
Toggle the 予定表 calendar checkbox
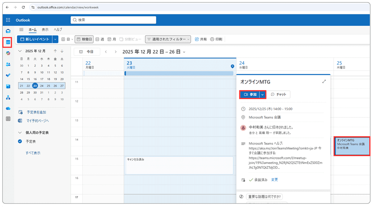coord(19,141)
